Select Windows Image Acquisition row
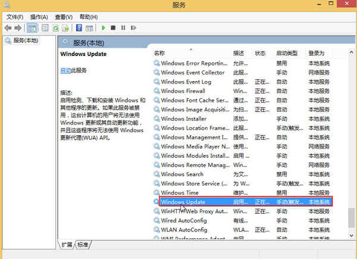357x259 pixels. click(243, 110)
